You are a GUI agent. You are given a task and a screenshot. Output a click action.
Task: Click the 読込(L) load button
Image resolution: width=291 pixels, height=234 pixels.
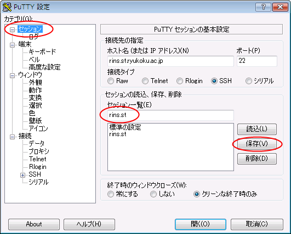click(x=257, y=129)
